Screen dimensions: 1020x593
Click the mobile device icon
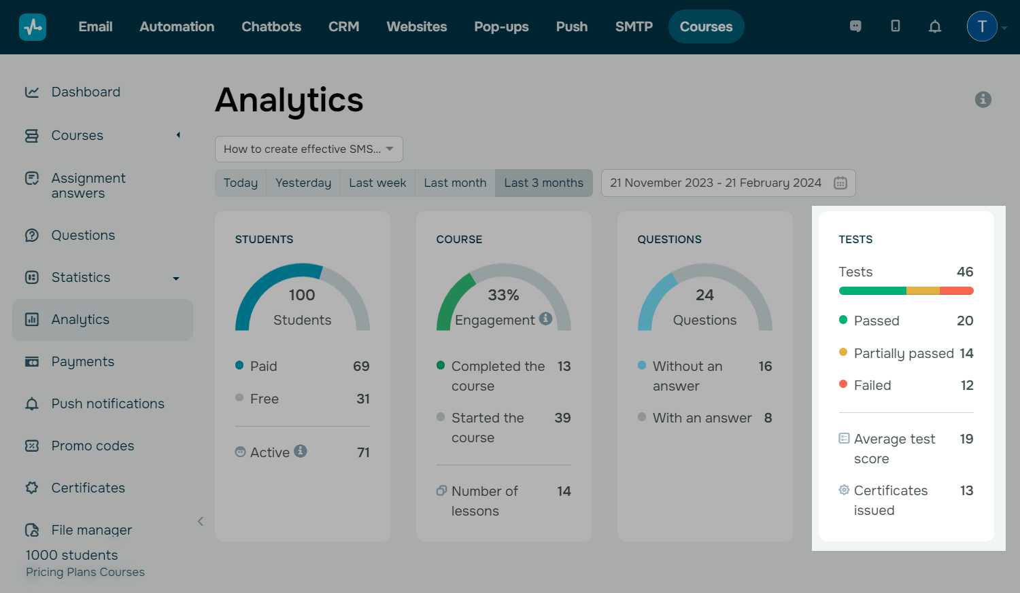[896, 26]
